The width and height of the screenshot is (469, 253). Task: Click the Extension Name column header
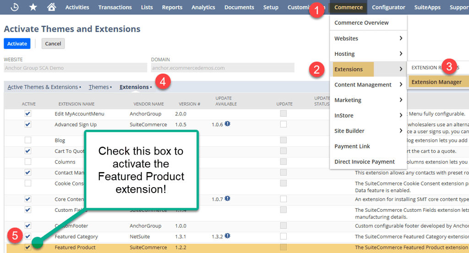[76, 104]
